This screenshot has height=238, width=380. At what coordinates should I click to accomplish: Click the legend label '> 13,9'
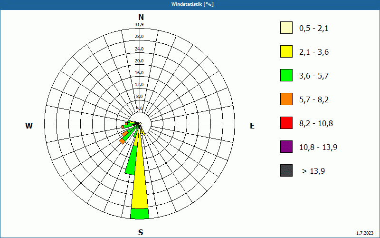point(313,171)
